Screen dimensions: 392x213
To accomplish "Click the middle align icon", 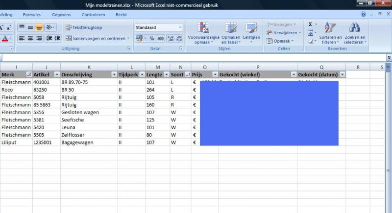I will coord(30,27).
